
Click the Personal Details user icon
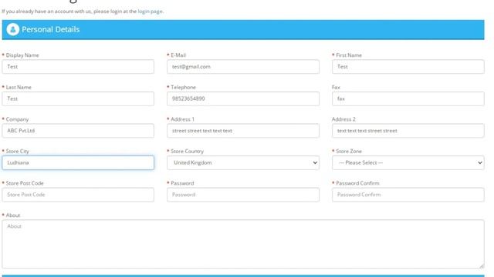[x=13, y=29]
